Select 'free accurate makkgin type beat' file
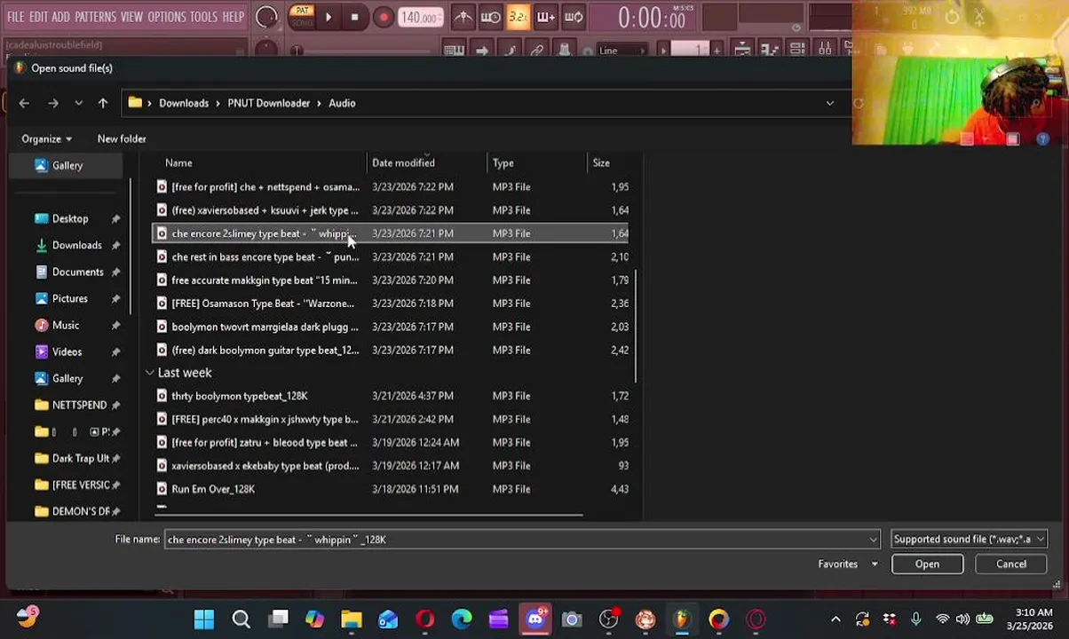1069x639 pixels. click(391, 280)
